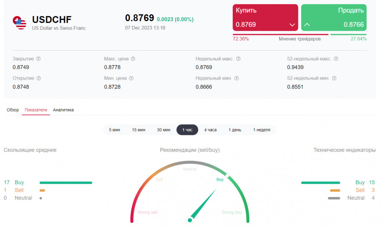Open help icon next to Открытие
The width and height of the screenshot is (383, 228).
[x=39, y=78]
